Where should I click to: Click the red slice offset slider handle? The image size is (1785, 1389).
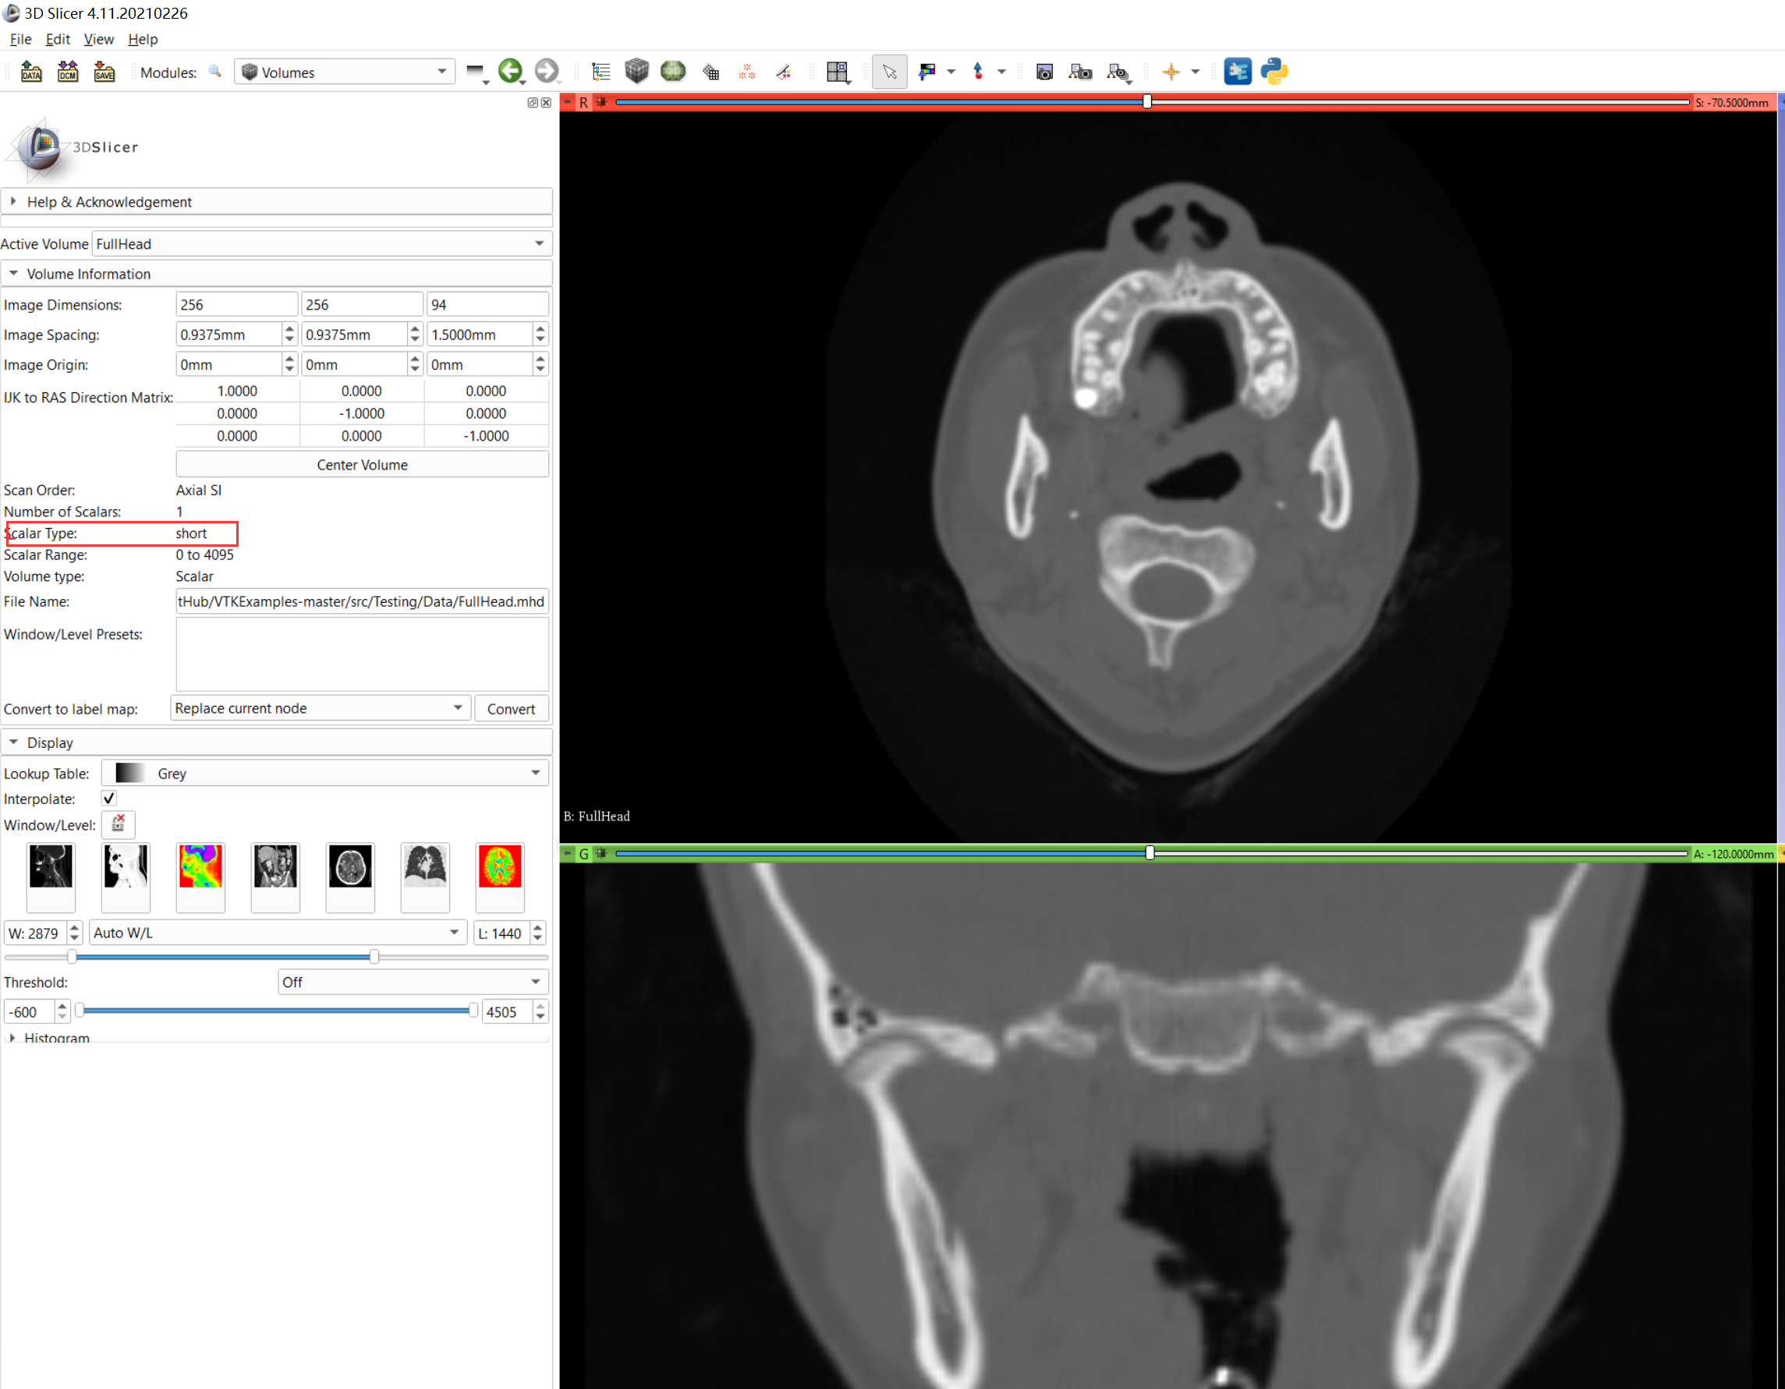click(x=1146, y=101)
